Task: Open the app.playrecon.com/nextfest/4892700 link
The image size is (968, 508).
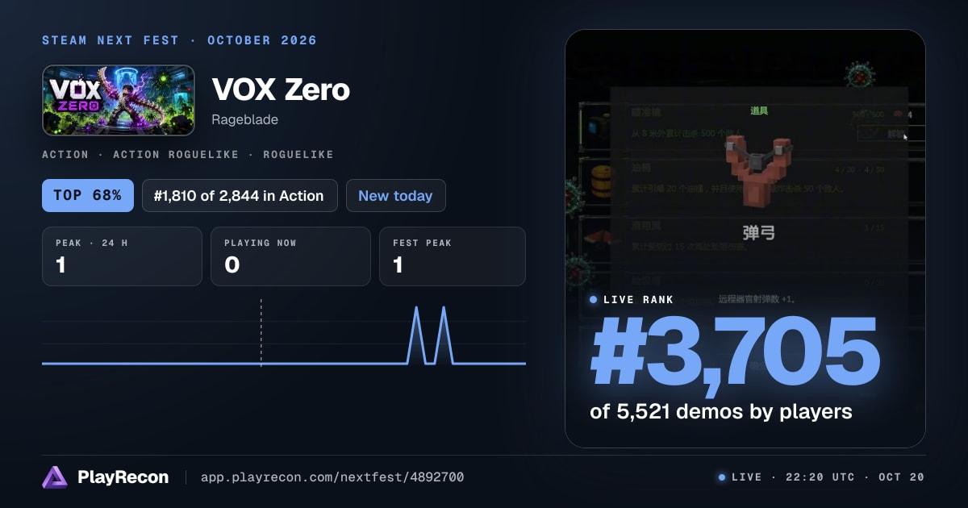Action: click(x=332, y=477)
